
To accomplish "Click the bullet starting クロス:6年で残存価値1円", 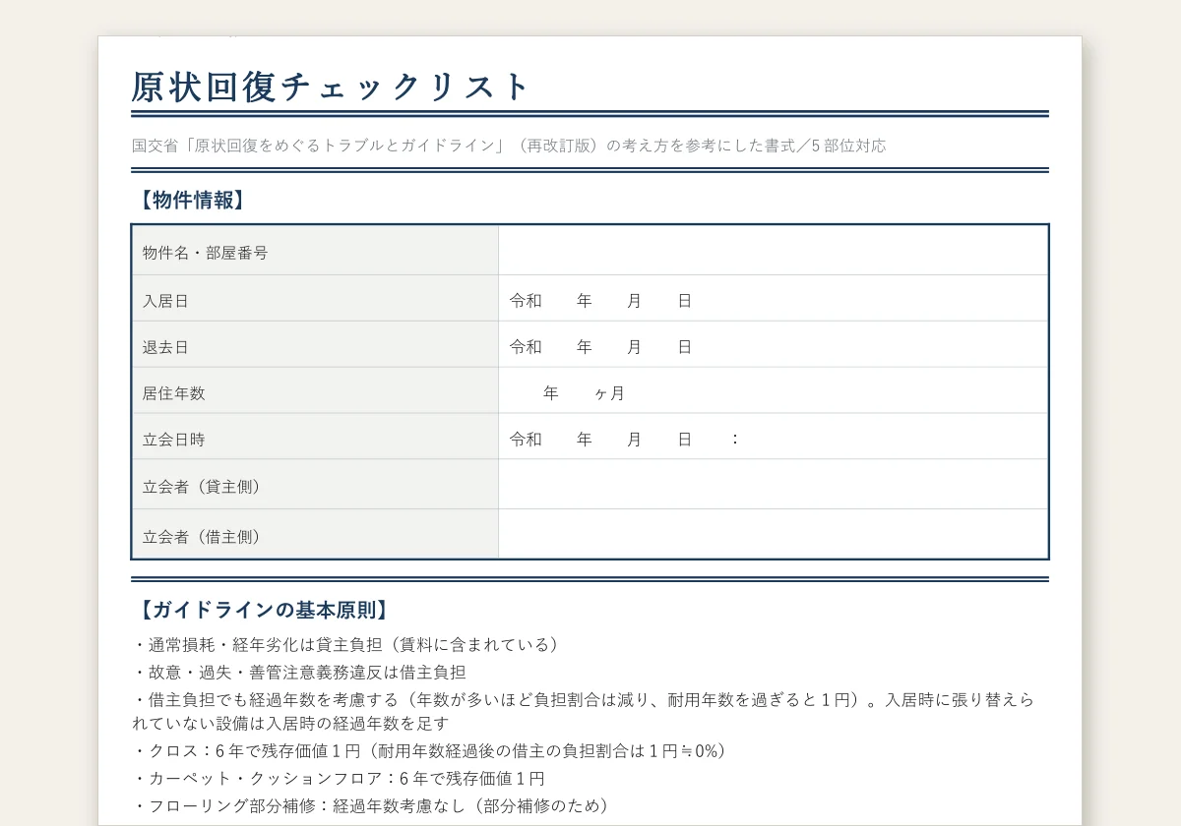I will point(433,751).
